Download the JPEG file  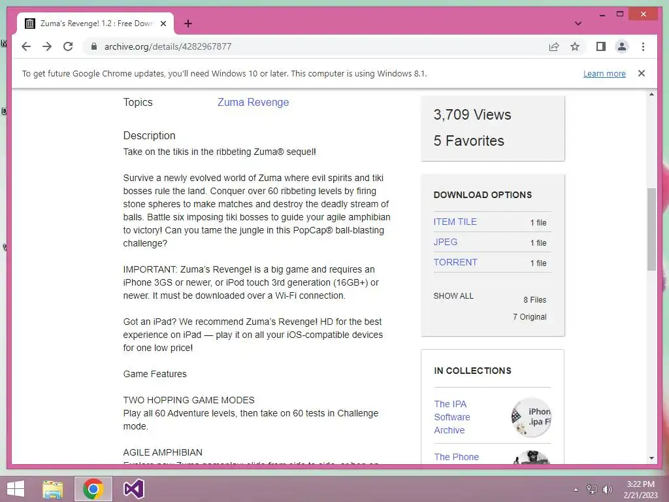[445, 242]
